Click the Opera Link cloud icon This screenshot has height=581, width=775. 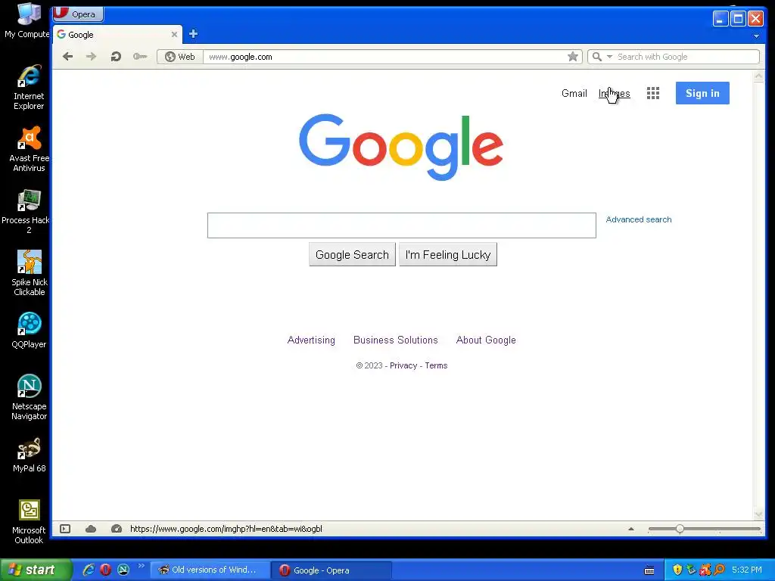point(91,529)
